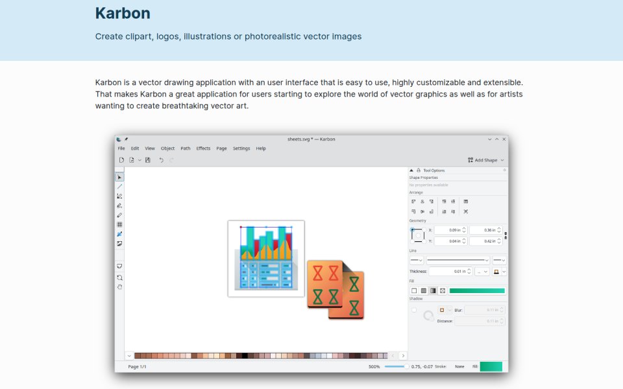Collapse the Tool Options docker triangle
The image size is (623, 389).
[x=411, y=171]
